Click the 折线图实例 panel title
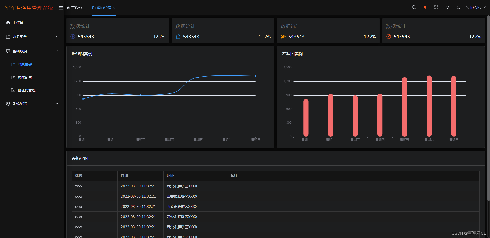This screenshot has height=238, width=490. coord(82,54)
